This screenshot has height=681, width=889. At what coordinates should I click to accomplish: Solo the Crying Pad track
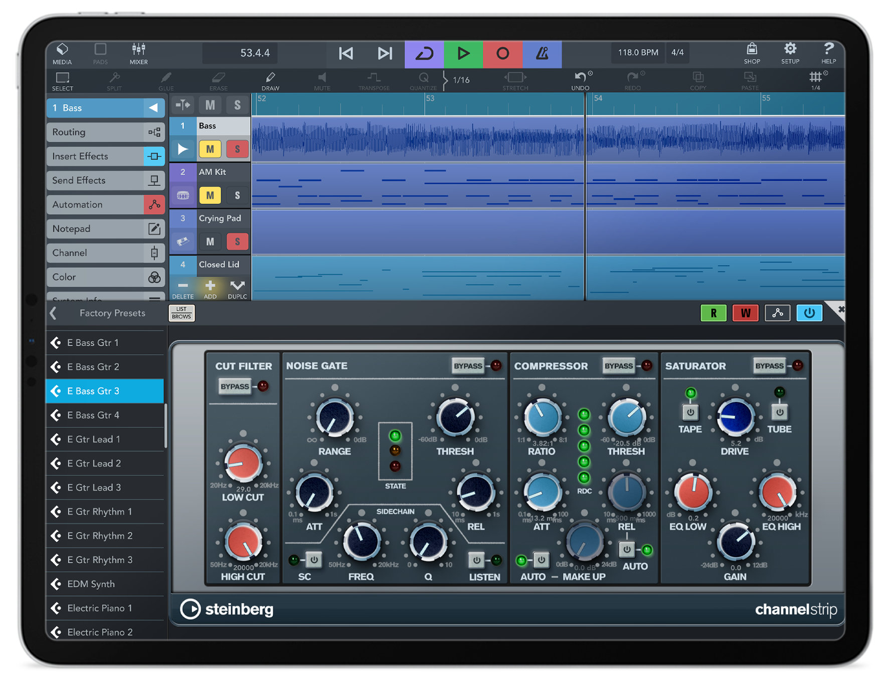tap(237, 242)
